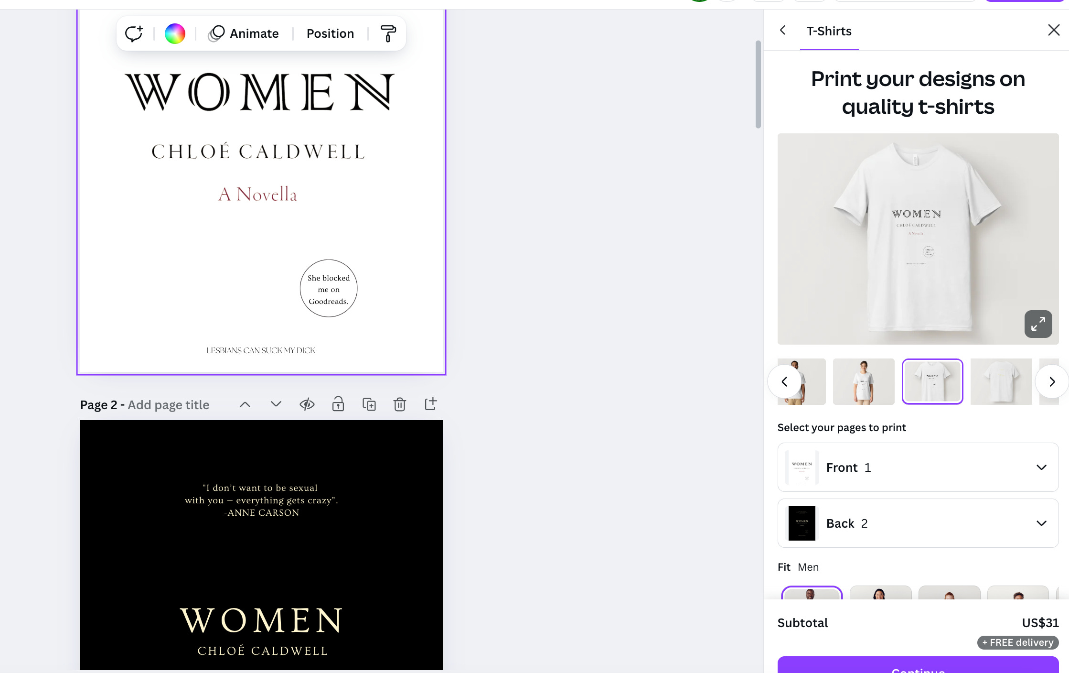Open the Back page dropdown
This screenshot has width=1069, height=673.
(x=918, y=523)
